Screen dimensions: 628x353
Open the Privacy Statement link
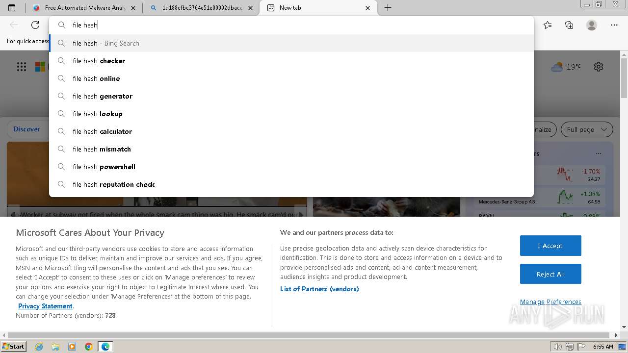coord(45,306)
